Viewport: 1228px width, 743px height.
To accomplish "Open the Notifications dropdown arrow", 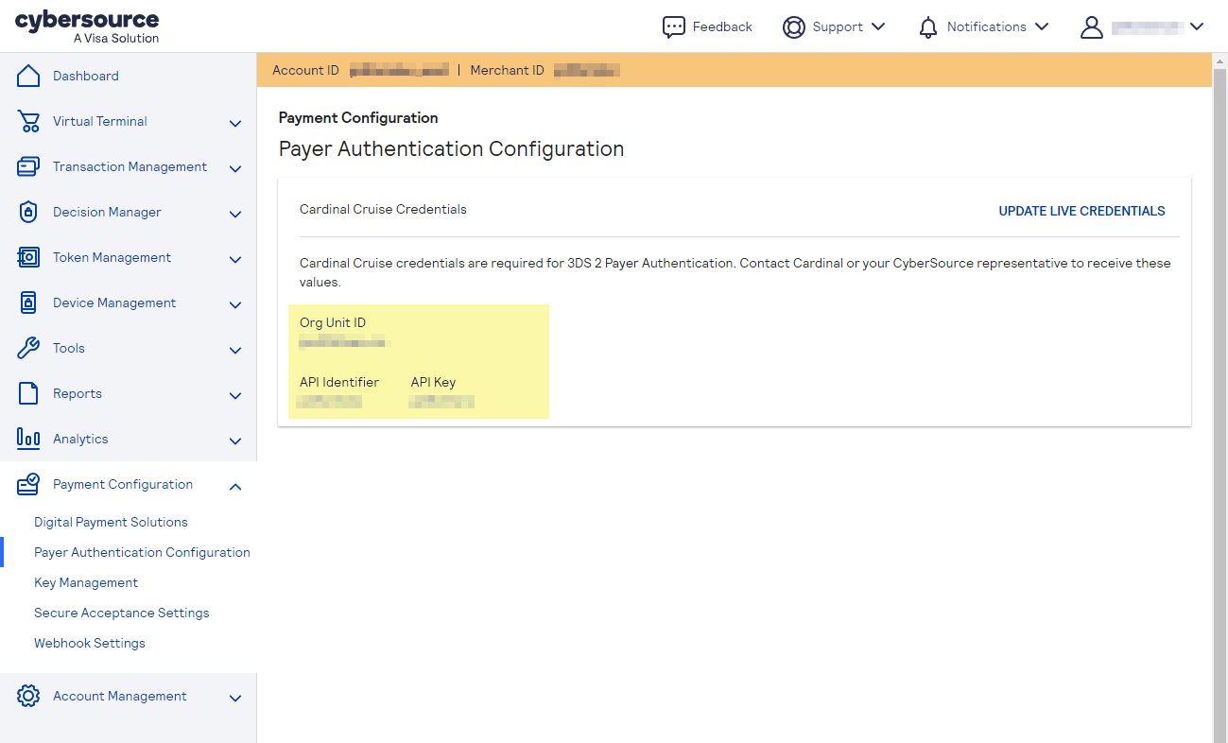I will tap(1042, 26).
